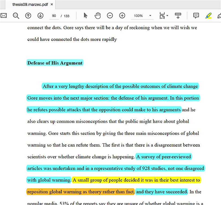Choose the selection arrow tool
This screenshot has height=205, width=221.
pyautogui.click(x=85, y=16)
